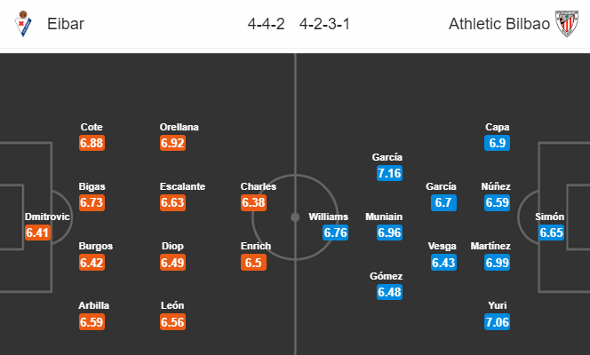
Task: Click the Athletic Bilbao club crest icon
Action: pyautogui.click(x=567, y=24)
